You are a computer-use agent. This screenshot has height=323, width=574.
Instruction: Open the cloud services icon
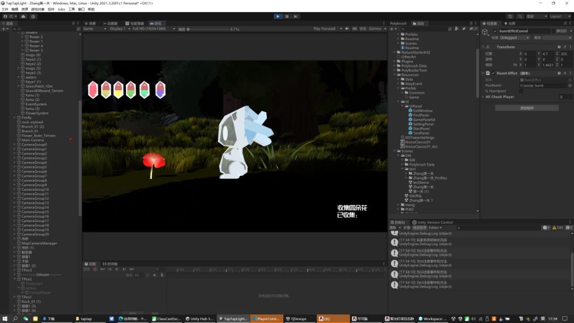23,16
